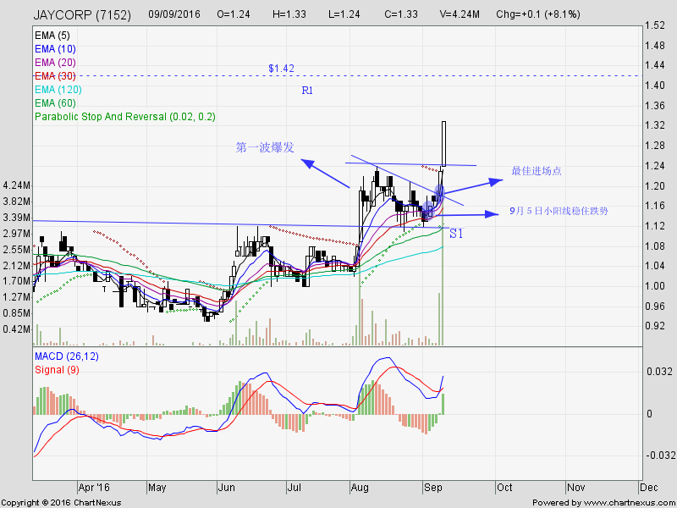The width and height of the screenshot is (677, 508).
Task: Click the closing price C=1.33
Action: 400,14
